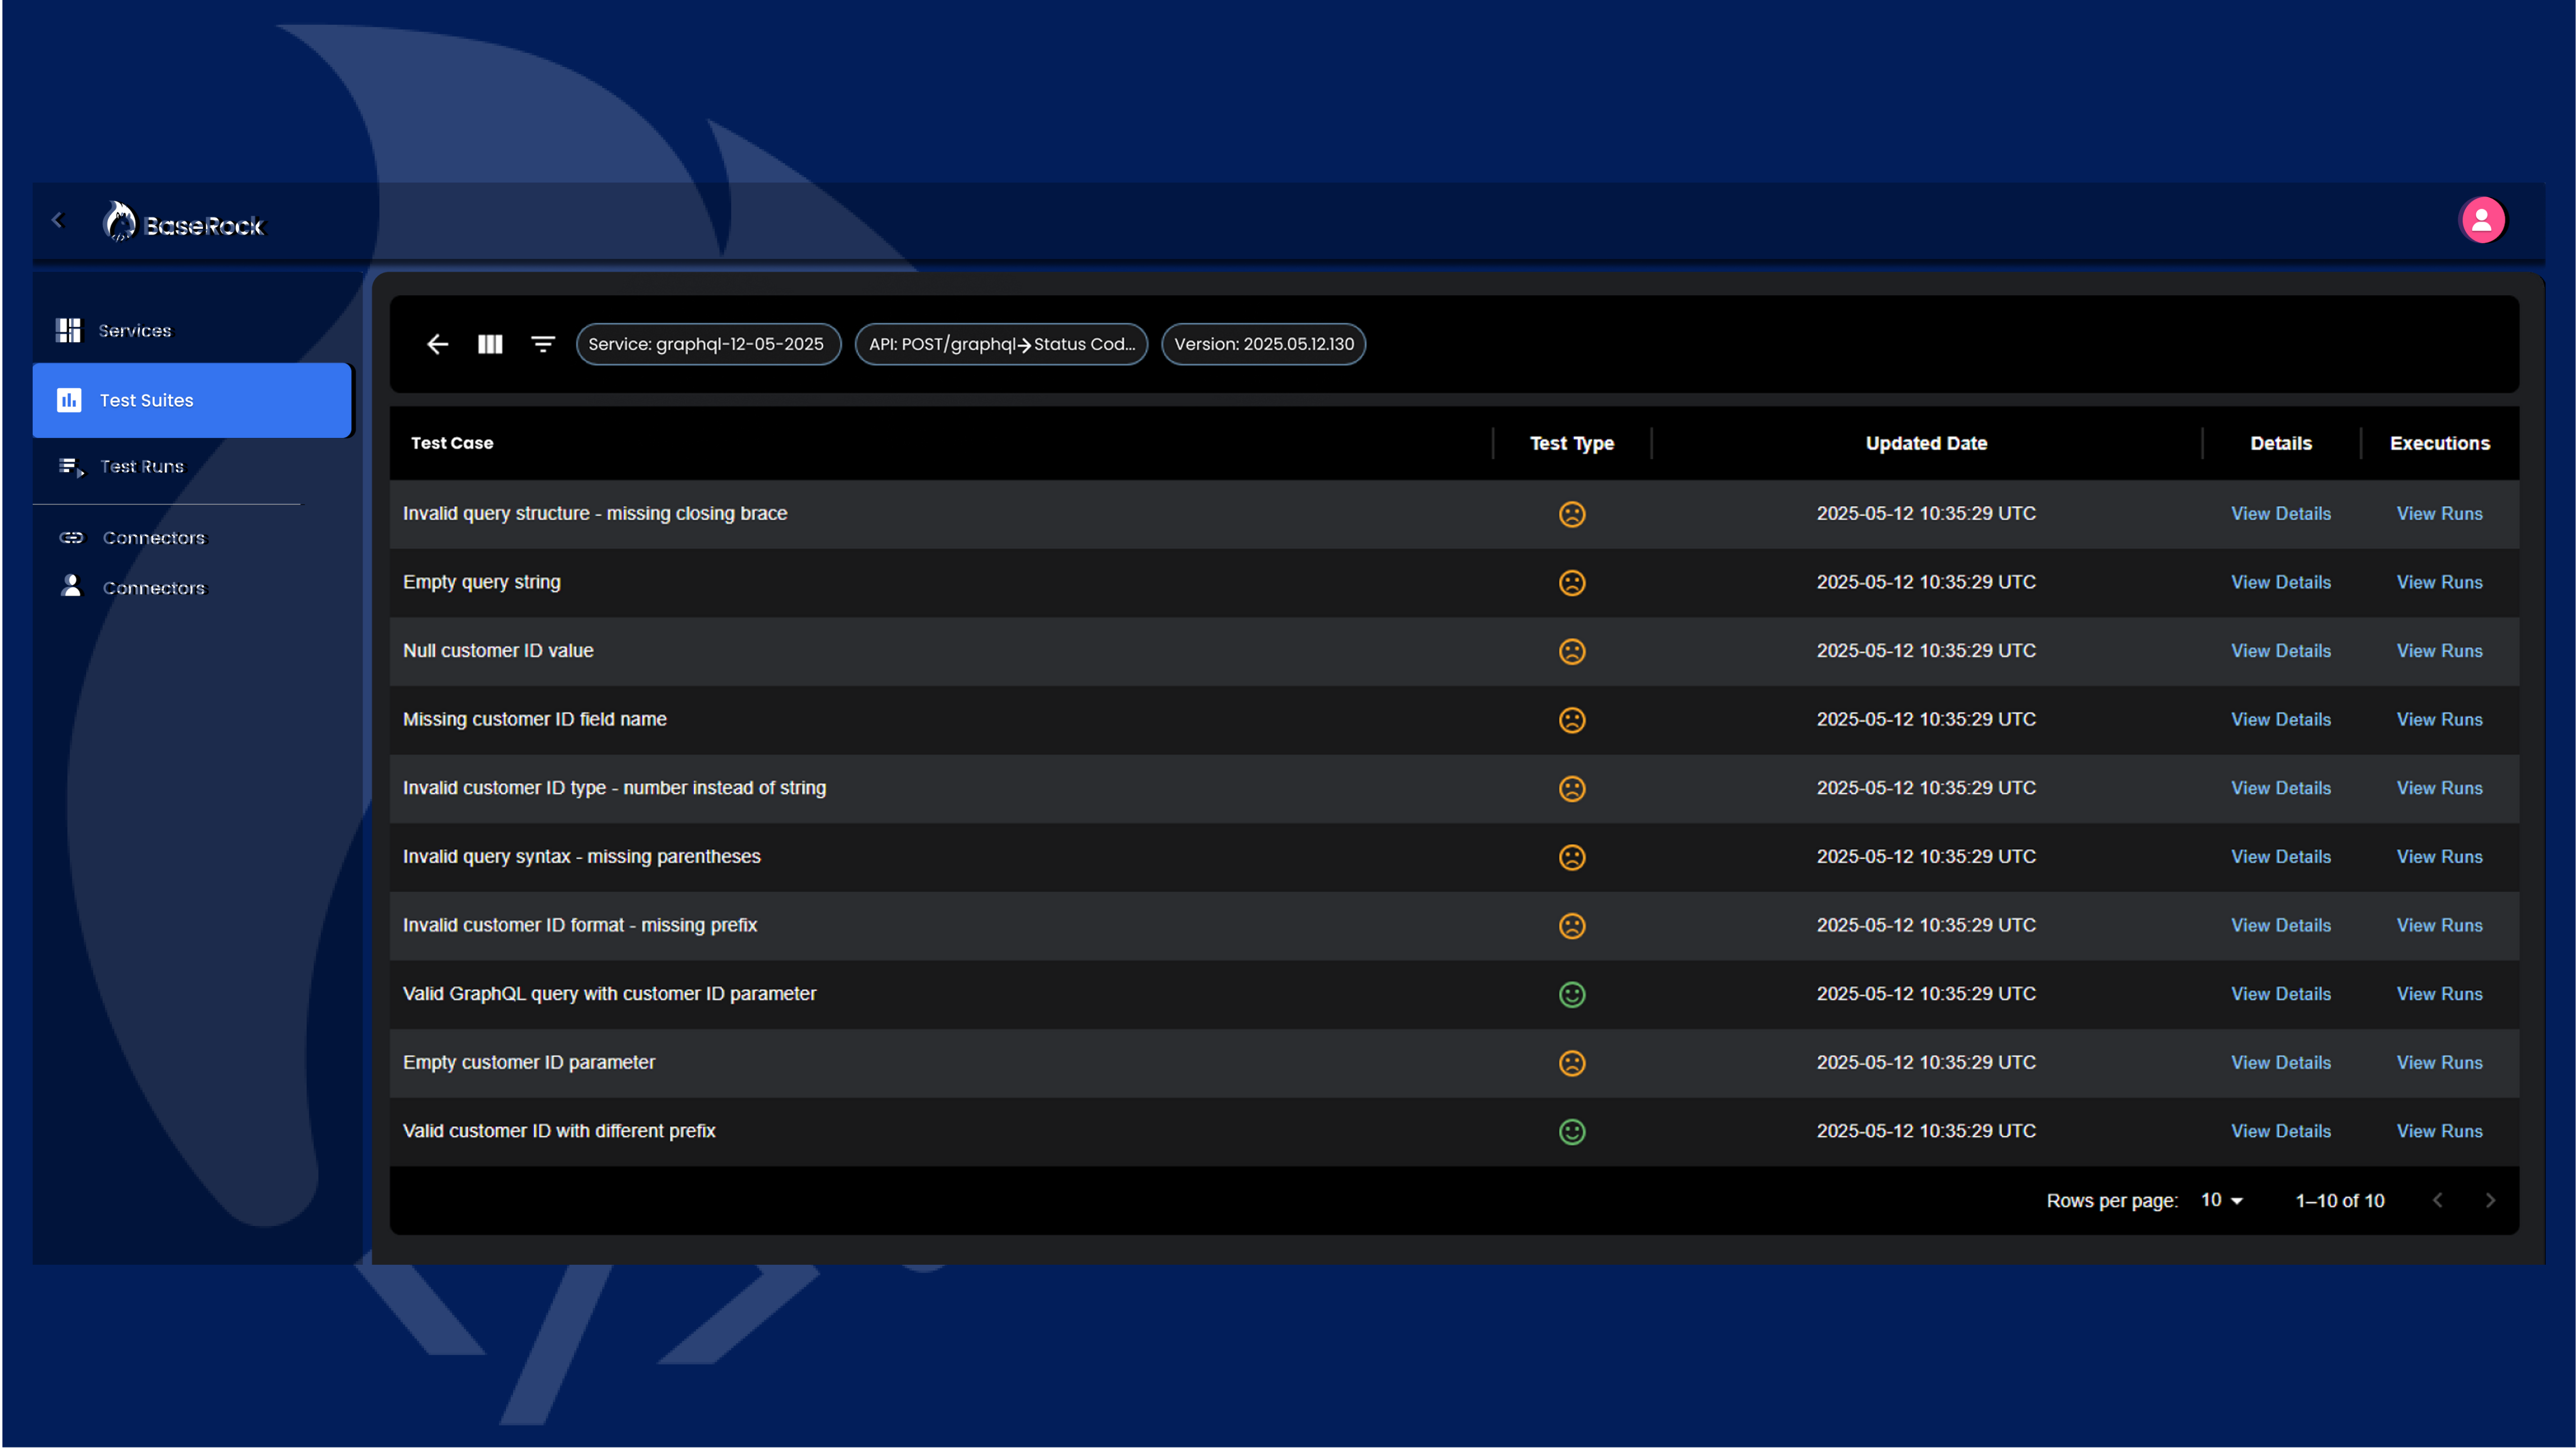View Runs for Invalid query syntax row
This screenshot has width=2576, height=1448.
[2439, 857]
